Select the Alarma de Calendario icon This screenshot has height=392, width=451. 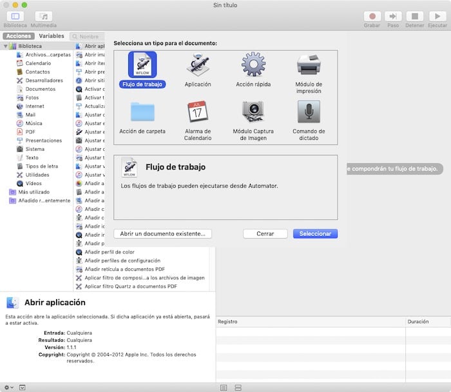[x=198, y=112]
